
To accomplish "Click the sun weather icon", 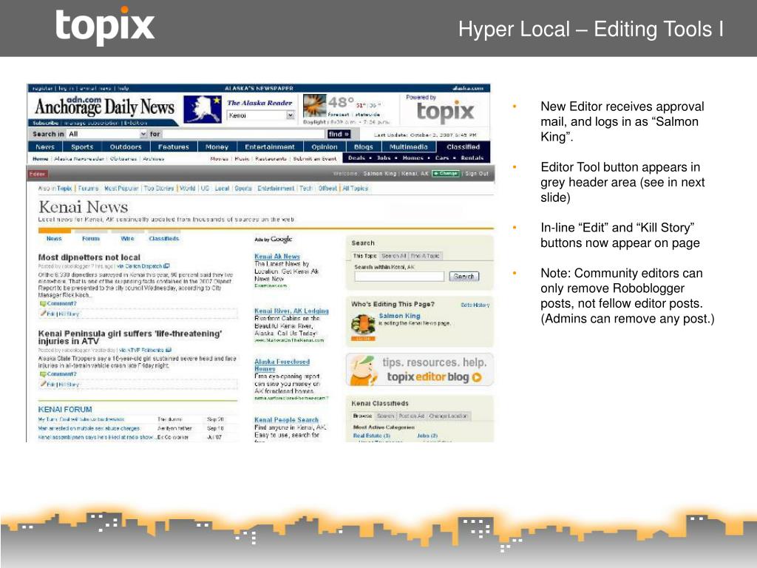I will click(314, 106).
